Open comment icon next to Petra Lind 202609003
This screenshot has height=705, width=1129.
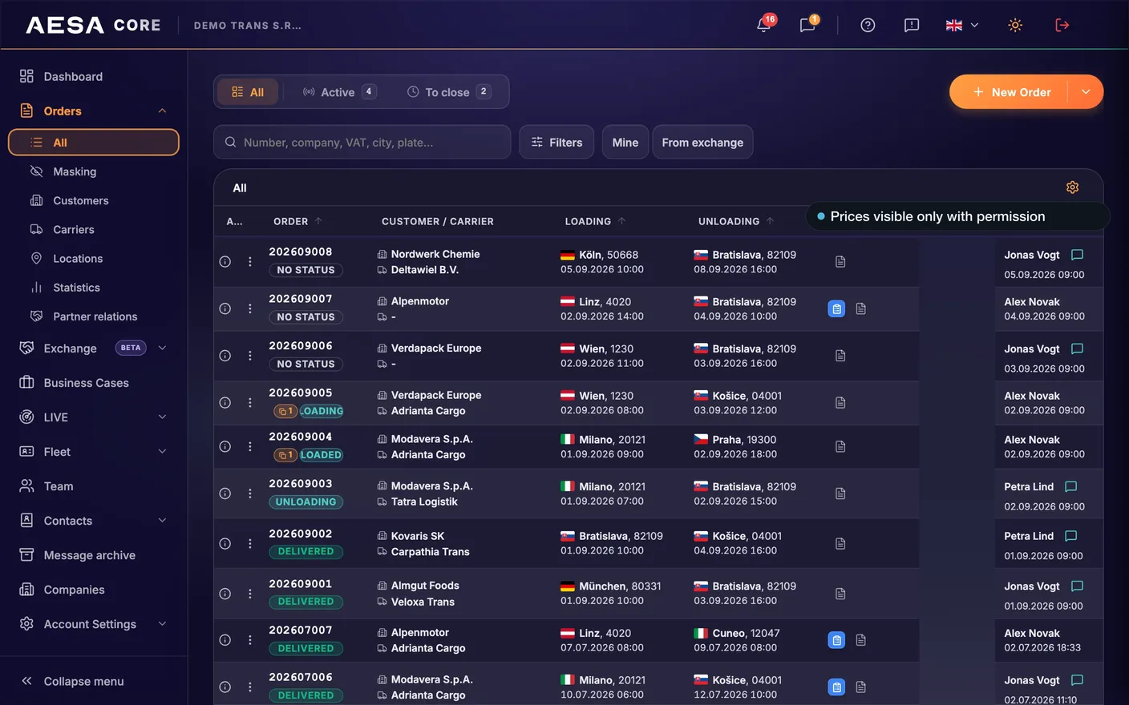[x=1070, y=486]
